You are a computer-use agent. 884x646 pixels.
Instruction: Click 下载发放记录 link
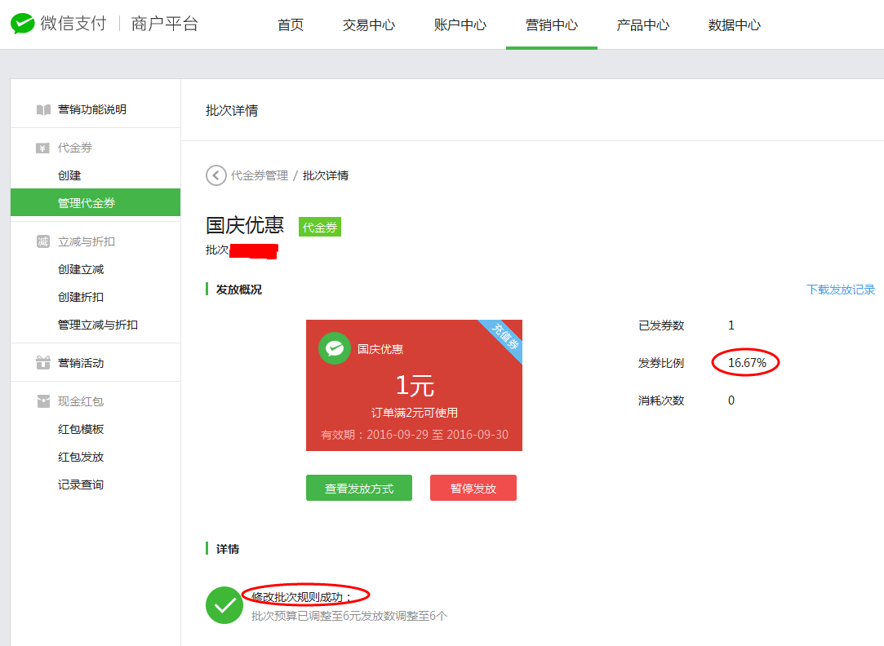[x=841, y=290]
